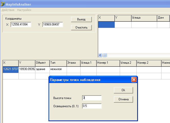The width and height of the screenshot is (170, 123).
Task: Click the Объект column header
Action: (42, 63)
